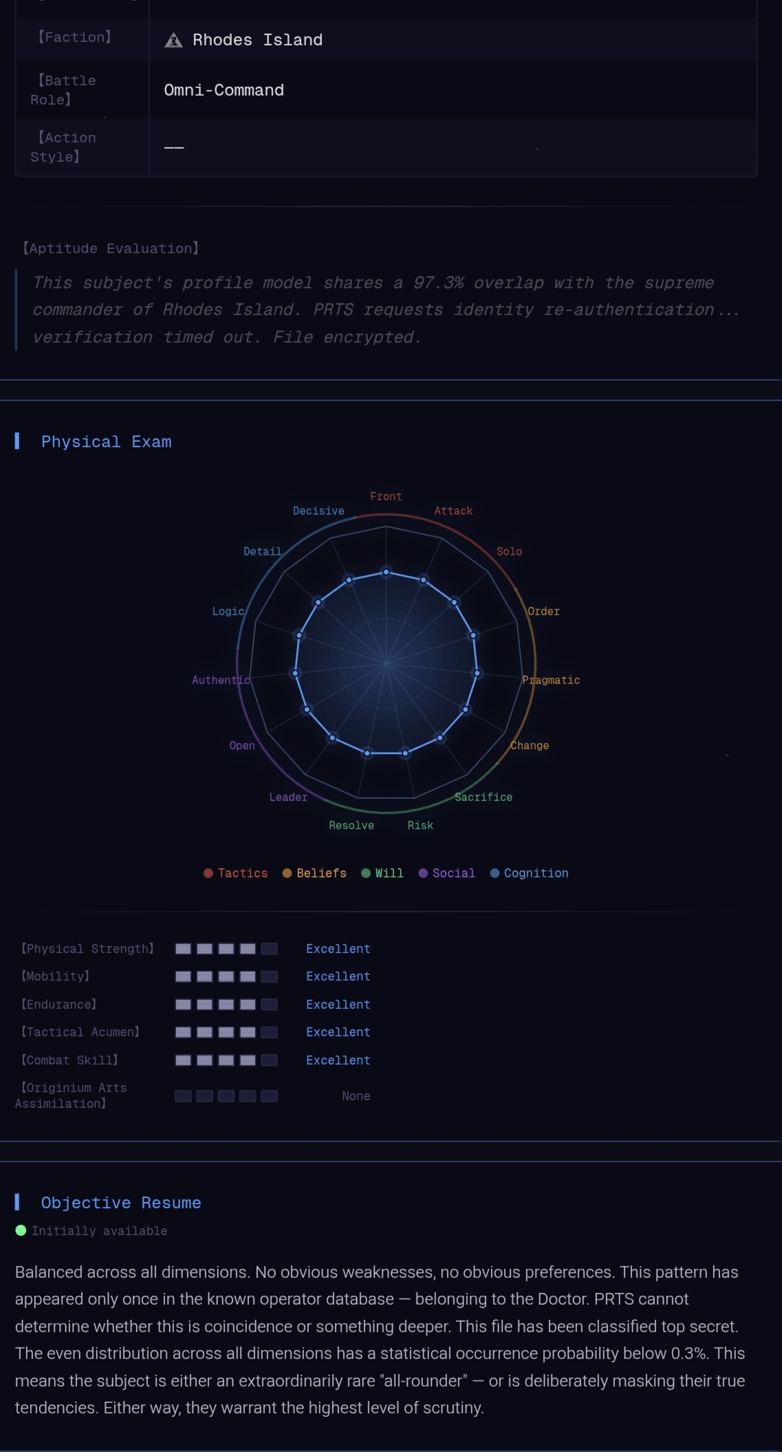Click the Will legend color dot
The image size is (782, 1452).
(366, 873)
